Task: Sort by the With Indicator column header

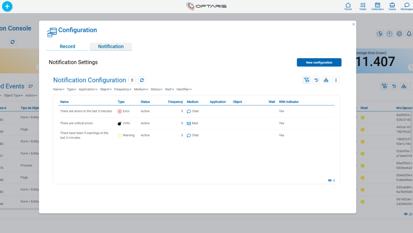Action: click(288, 102)
